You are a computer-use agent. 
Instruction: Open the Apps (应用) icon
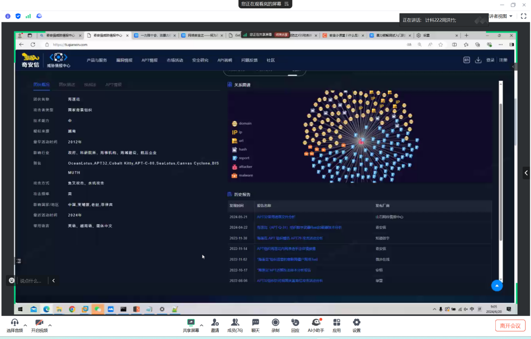point(337,325)
